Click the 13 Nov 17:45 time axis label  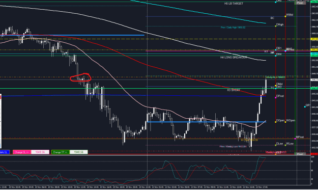[x=262, y=187]
